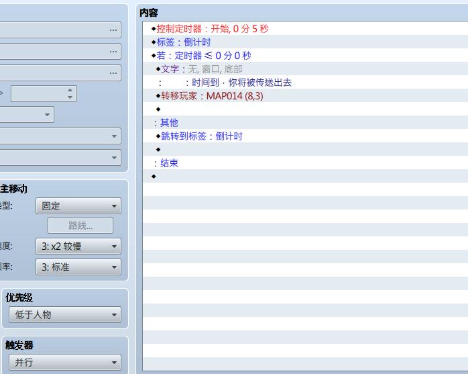468x374 pixels.
Task: Decrease the variable value spinner
Action: click(x=70, y=97)
